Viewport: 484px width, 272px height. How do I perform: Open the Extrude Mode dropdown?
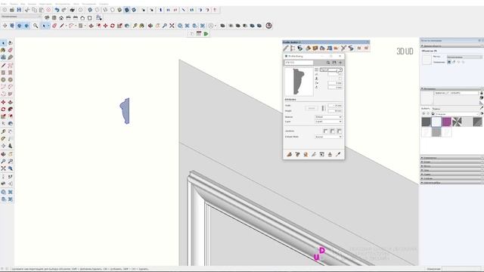(328, 137)
